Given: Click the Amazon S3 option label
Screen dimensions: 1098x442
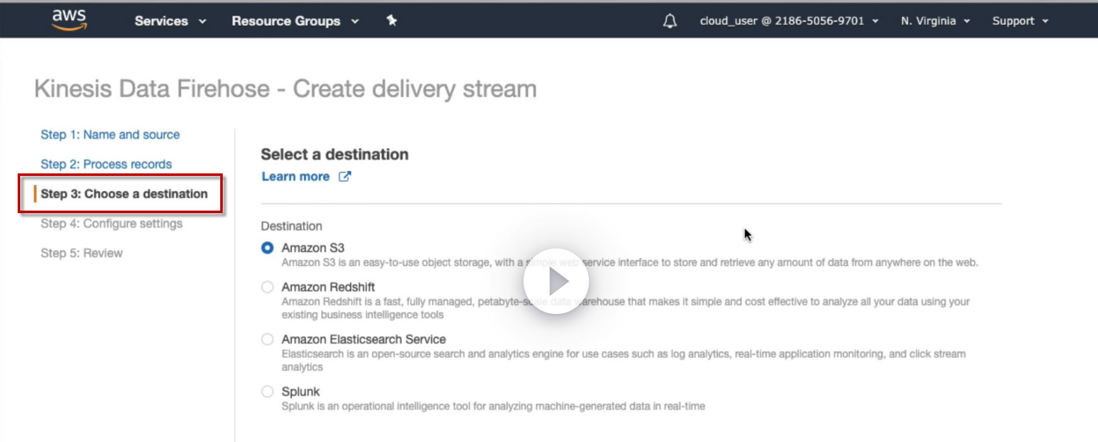Looking at the screenshot, I should coord(313,248).
